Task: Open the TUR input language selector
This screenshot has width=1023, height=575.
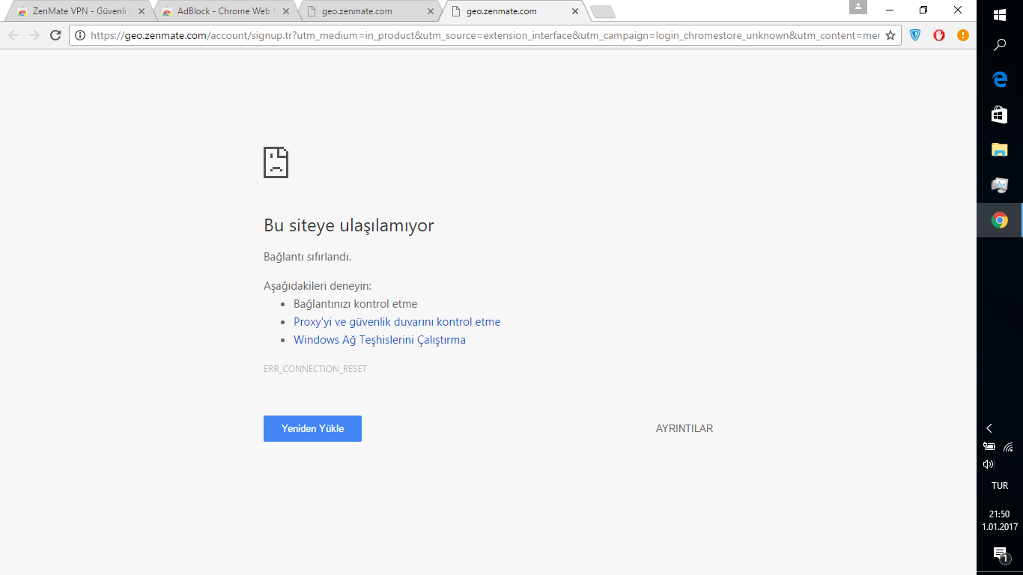Action: click(1000, 486)
